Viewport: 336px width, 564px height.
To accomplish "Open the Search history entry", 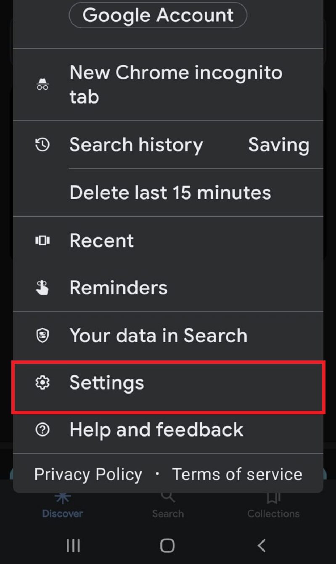I will coord(136,145).
